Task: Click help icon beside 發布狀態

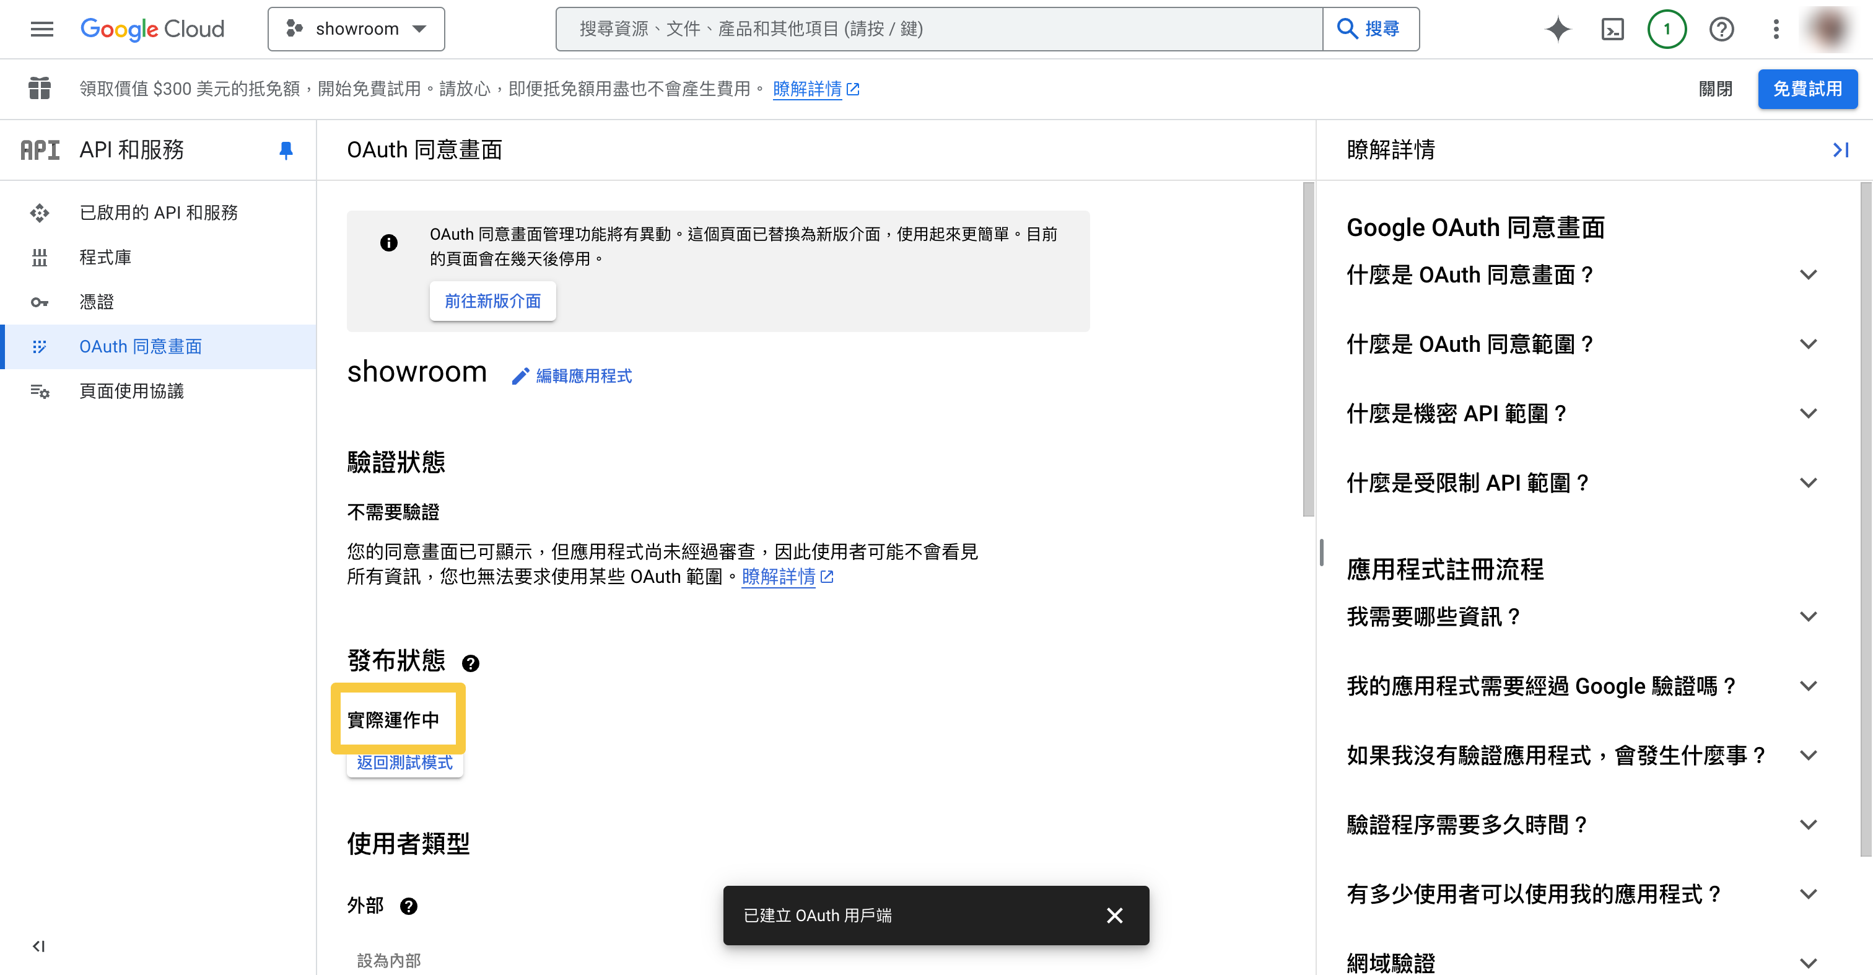Action: (471, 663)
